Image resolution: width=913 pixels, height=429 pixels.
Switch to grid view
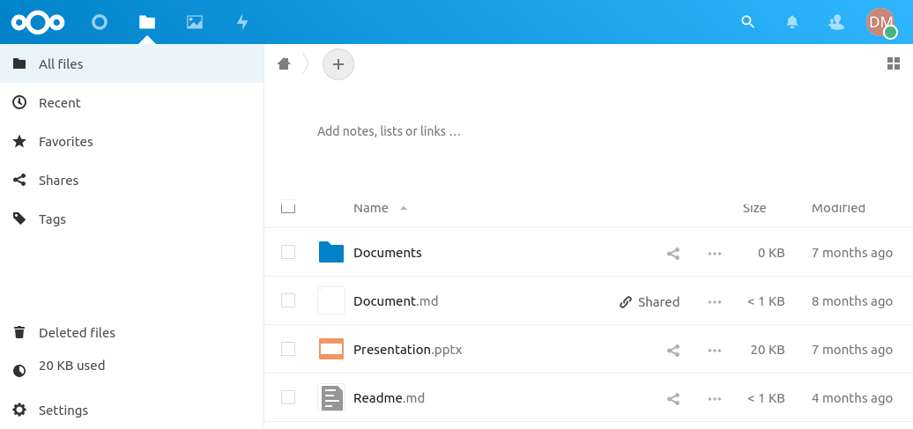893,63
